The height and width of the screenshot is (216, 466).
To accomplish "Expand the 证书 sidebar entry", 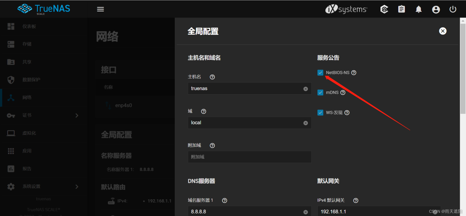I will 27,115.
